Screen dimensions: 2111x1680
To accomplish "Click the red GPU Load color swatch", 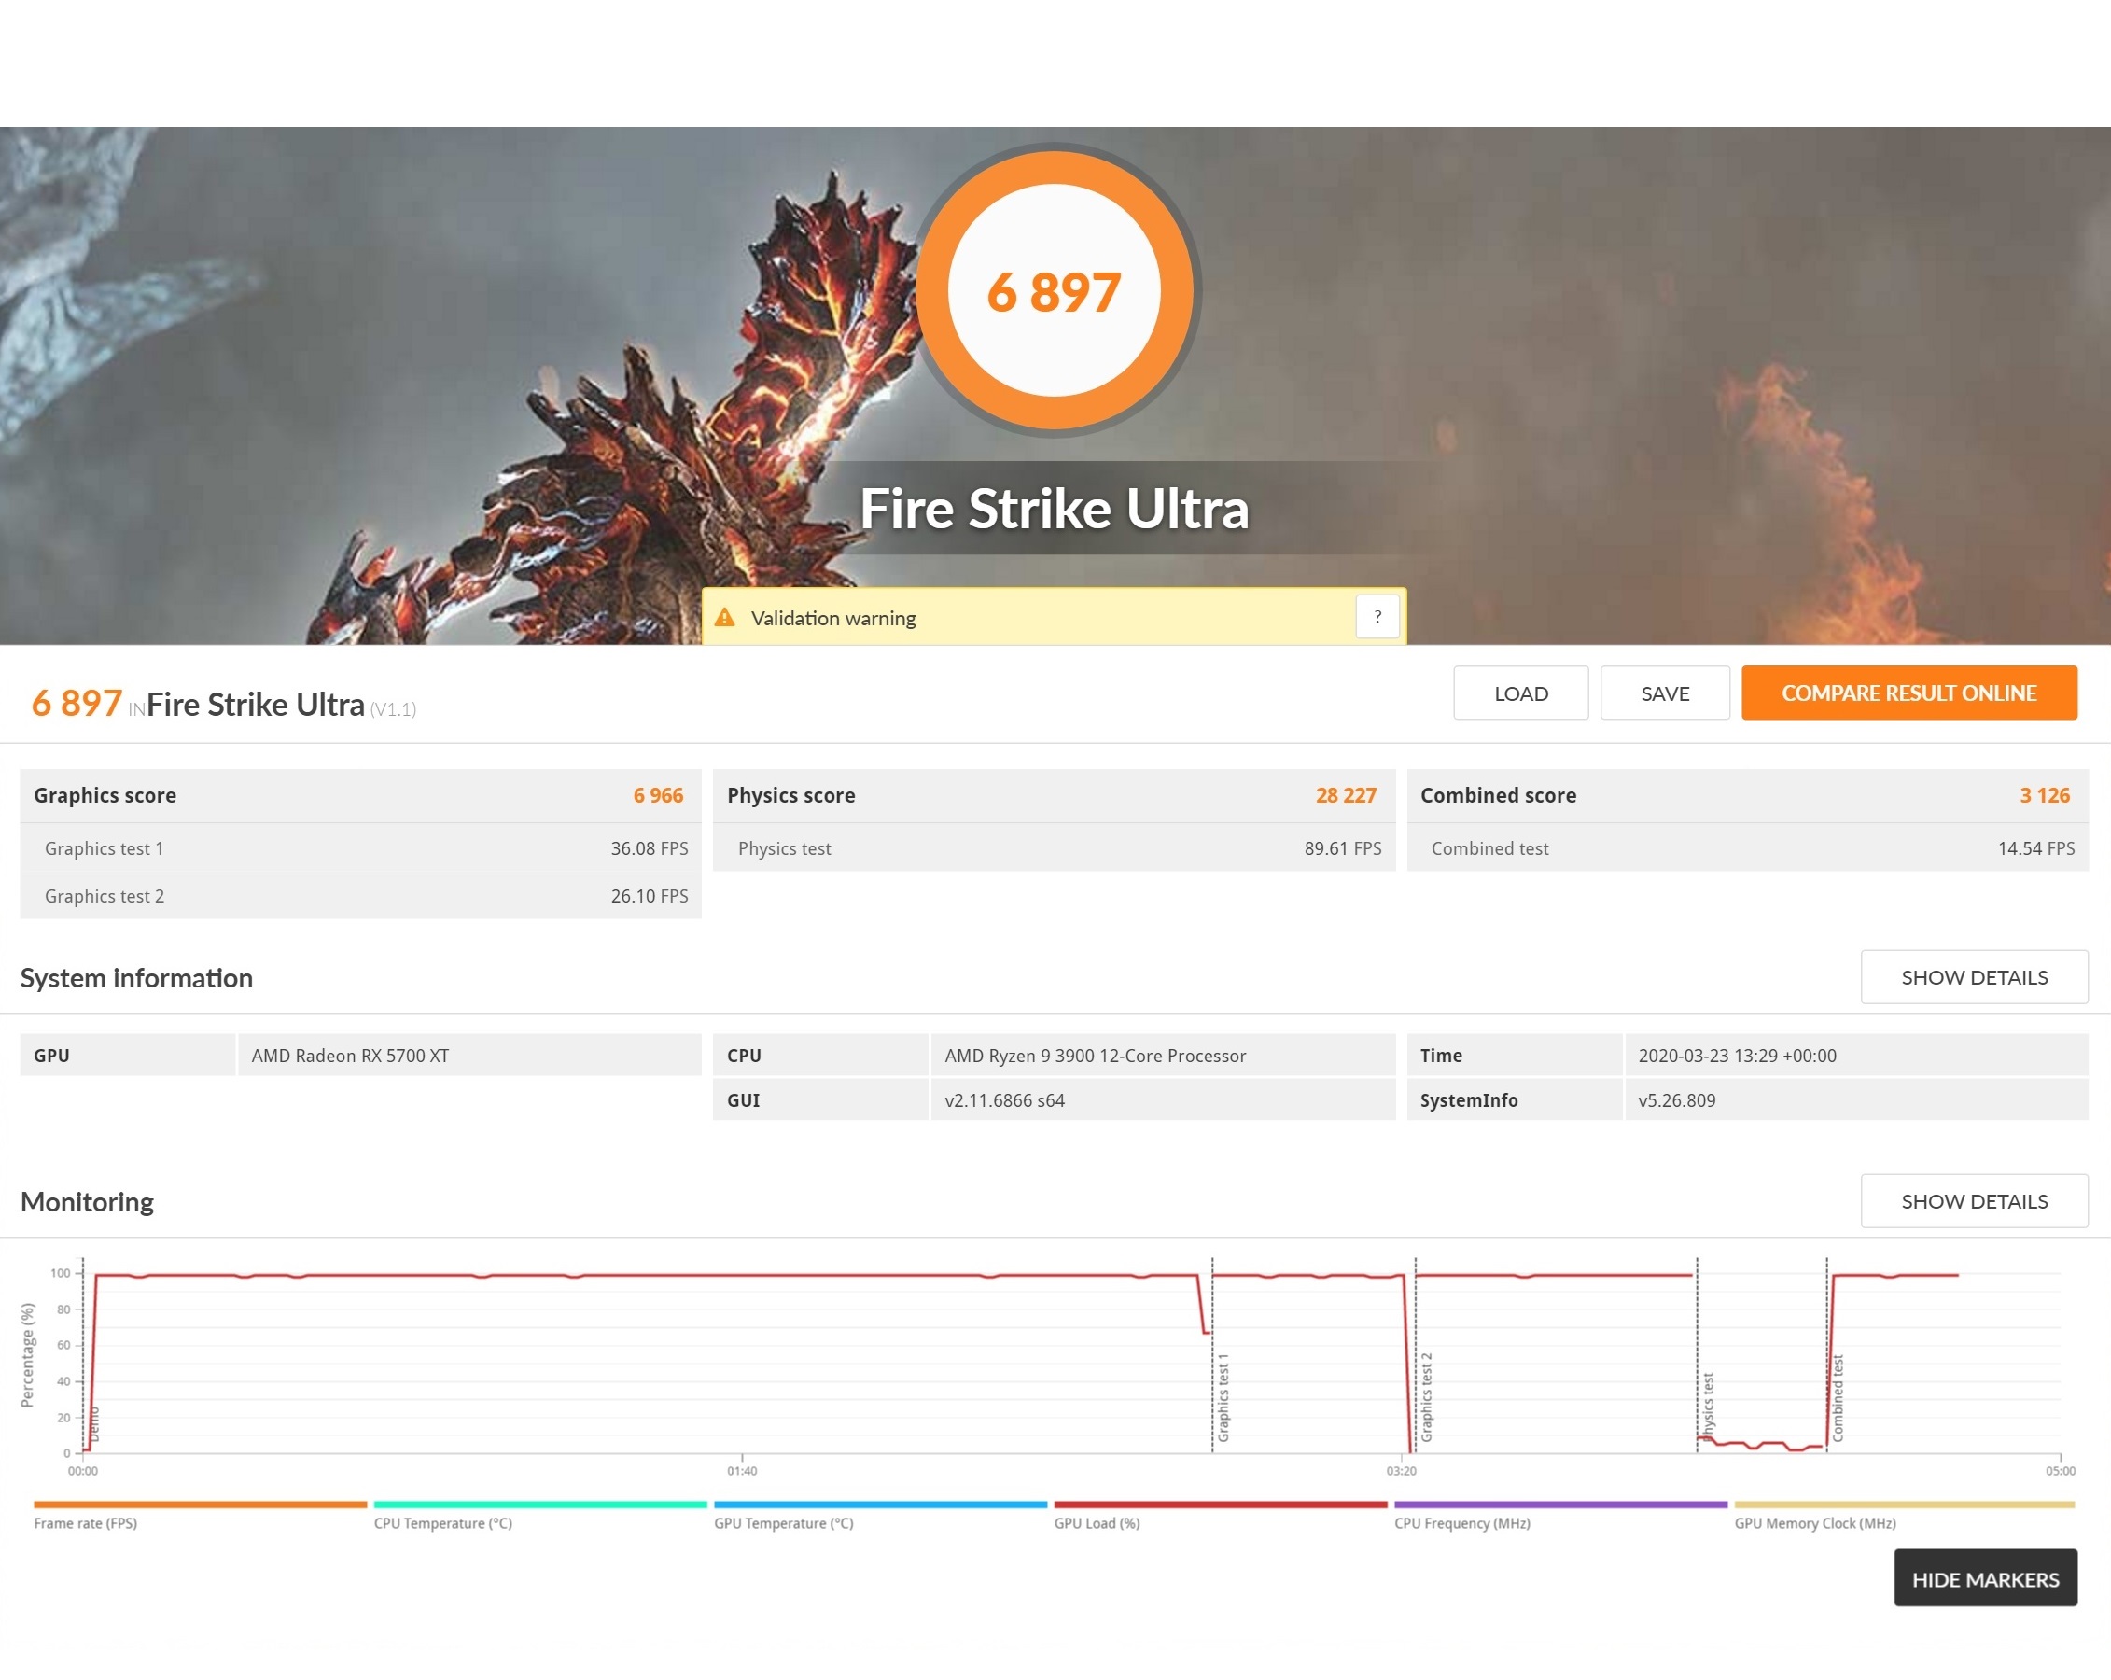I will click(1219, 1505).
